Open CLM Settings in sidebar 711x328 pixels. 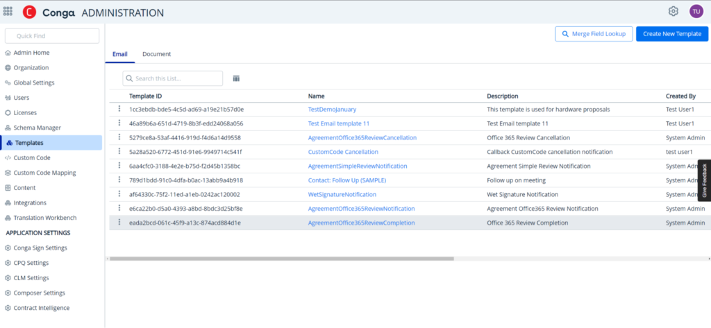point(31,277)
